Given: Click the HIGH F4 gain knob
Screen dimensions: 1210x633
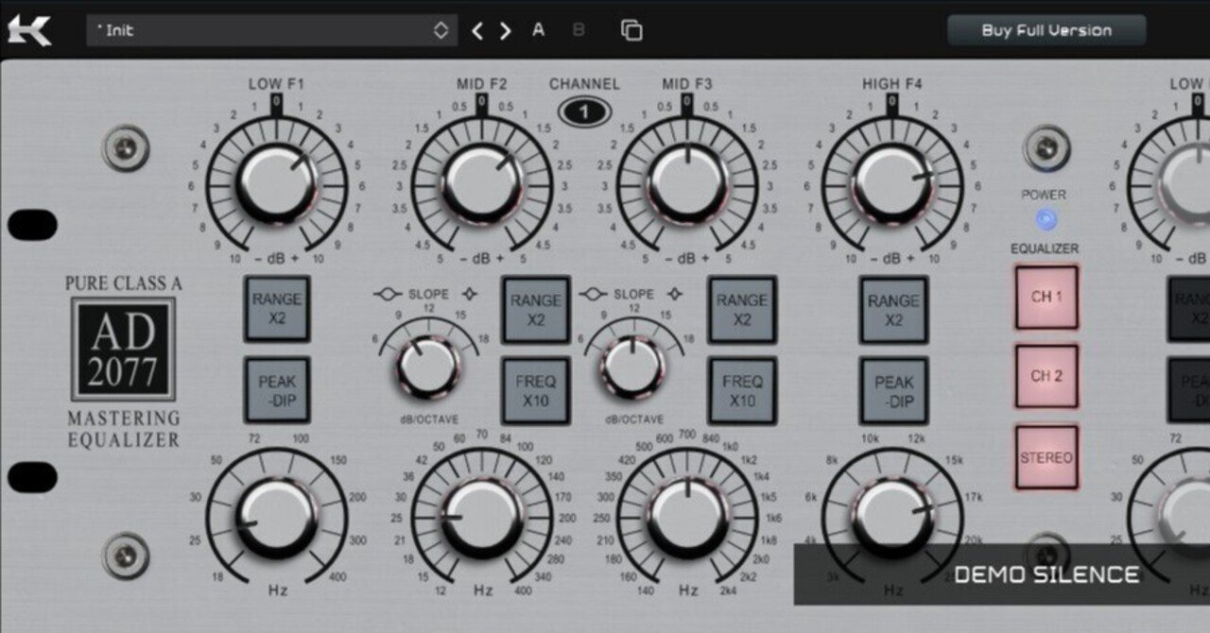Looking at the screenshot, I should (x=893, y=184).
